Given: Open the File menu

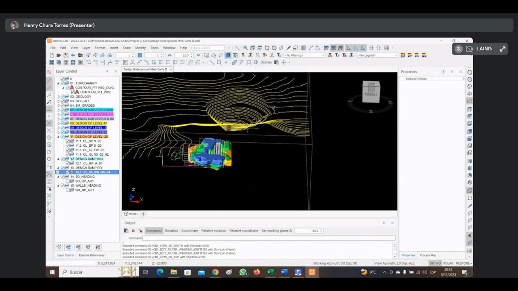Looking at the screenshot, I should [x=53, y=48].
